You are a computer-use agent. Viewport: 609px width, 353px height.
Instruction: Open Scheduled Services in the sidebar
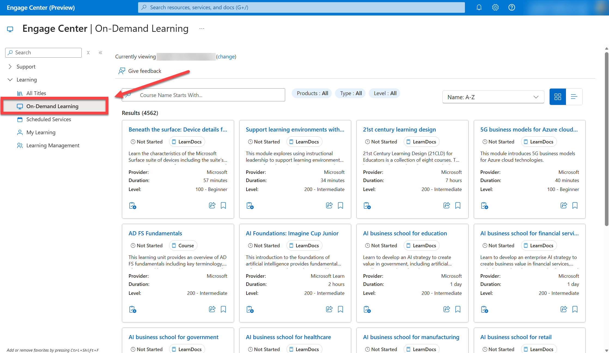(48, 119)
